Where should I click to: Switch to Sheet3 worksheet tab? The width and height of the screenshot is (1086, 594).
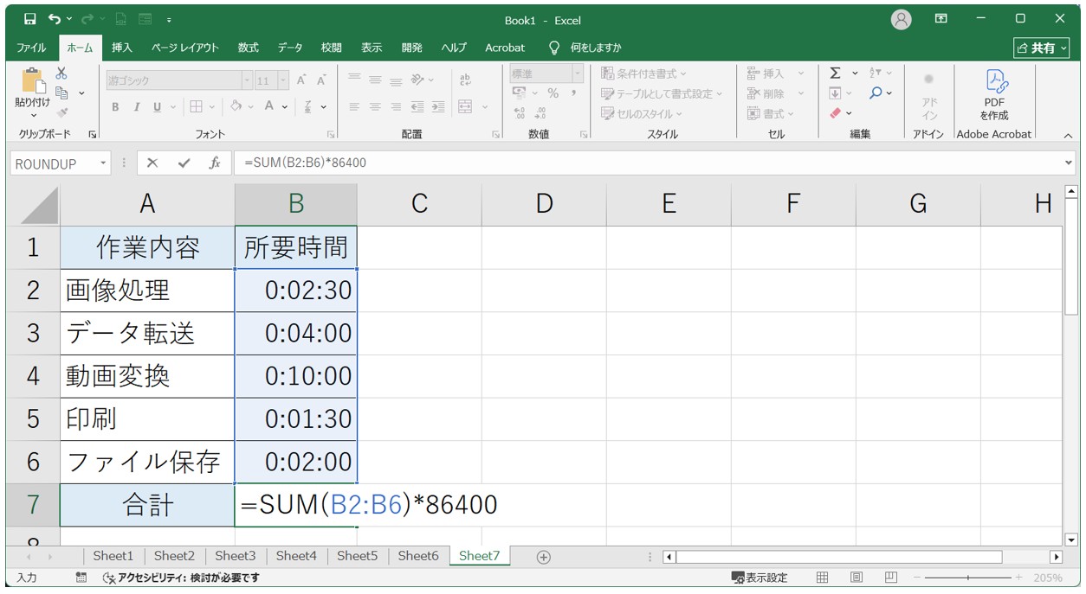click(236, 556)
